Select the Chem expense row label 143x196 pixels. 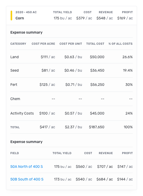click(x=15, y=99)
